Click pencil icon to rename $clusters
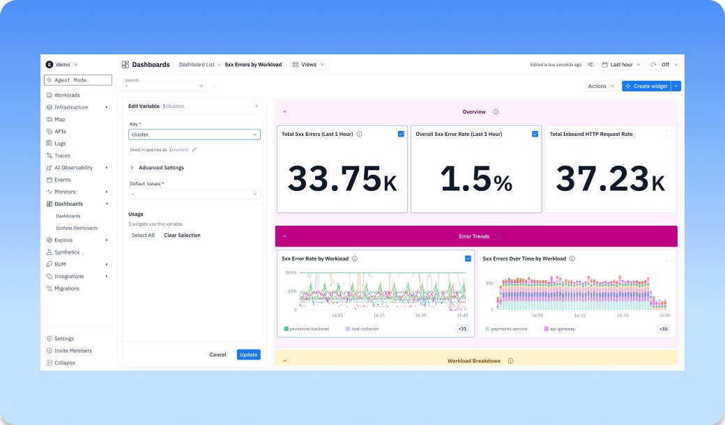Image resolution: width=725 pixels, height=425 pixels. point(194,150)
